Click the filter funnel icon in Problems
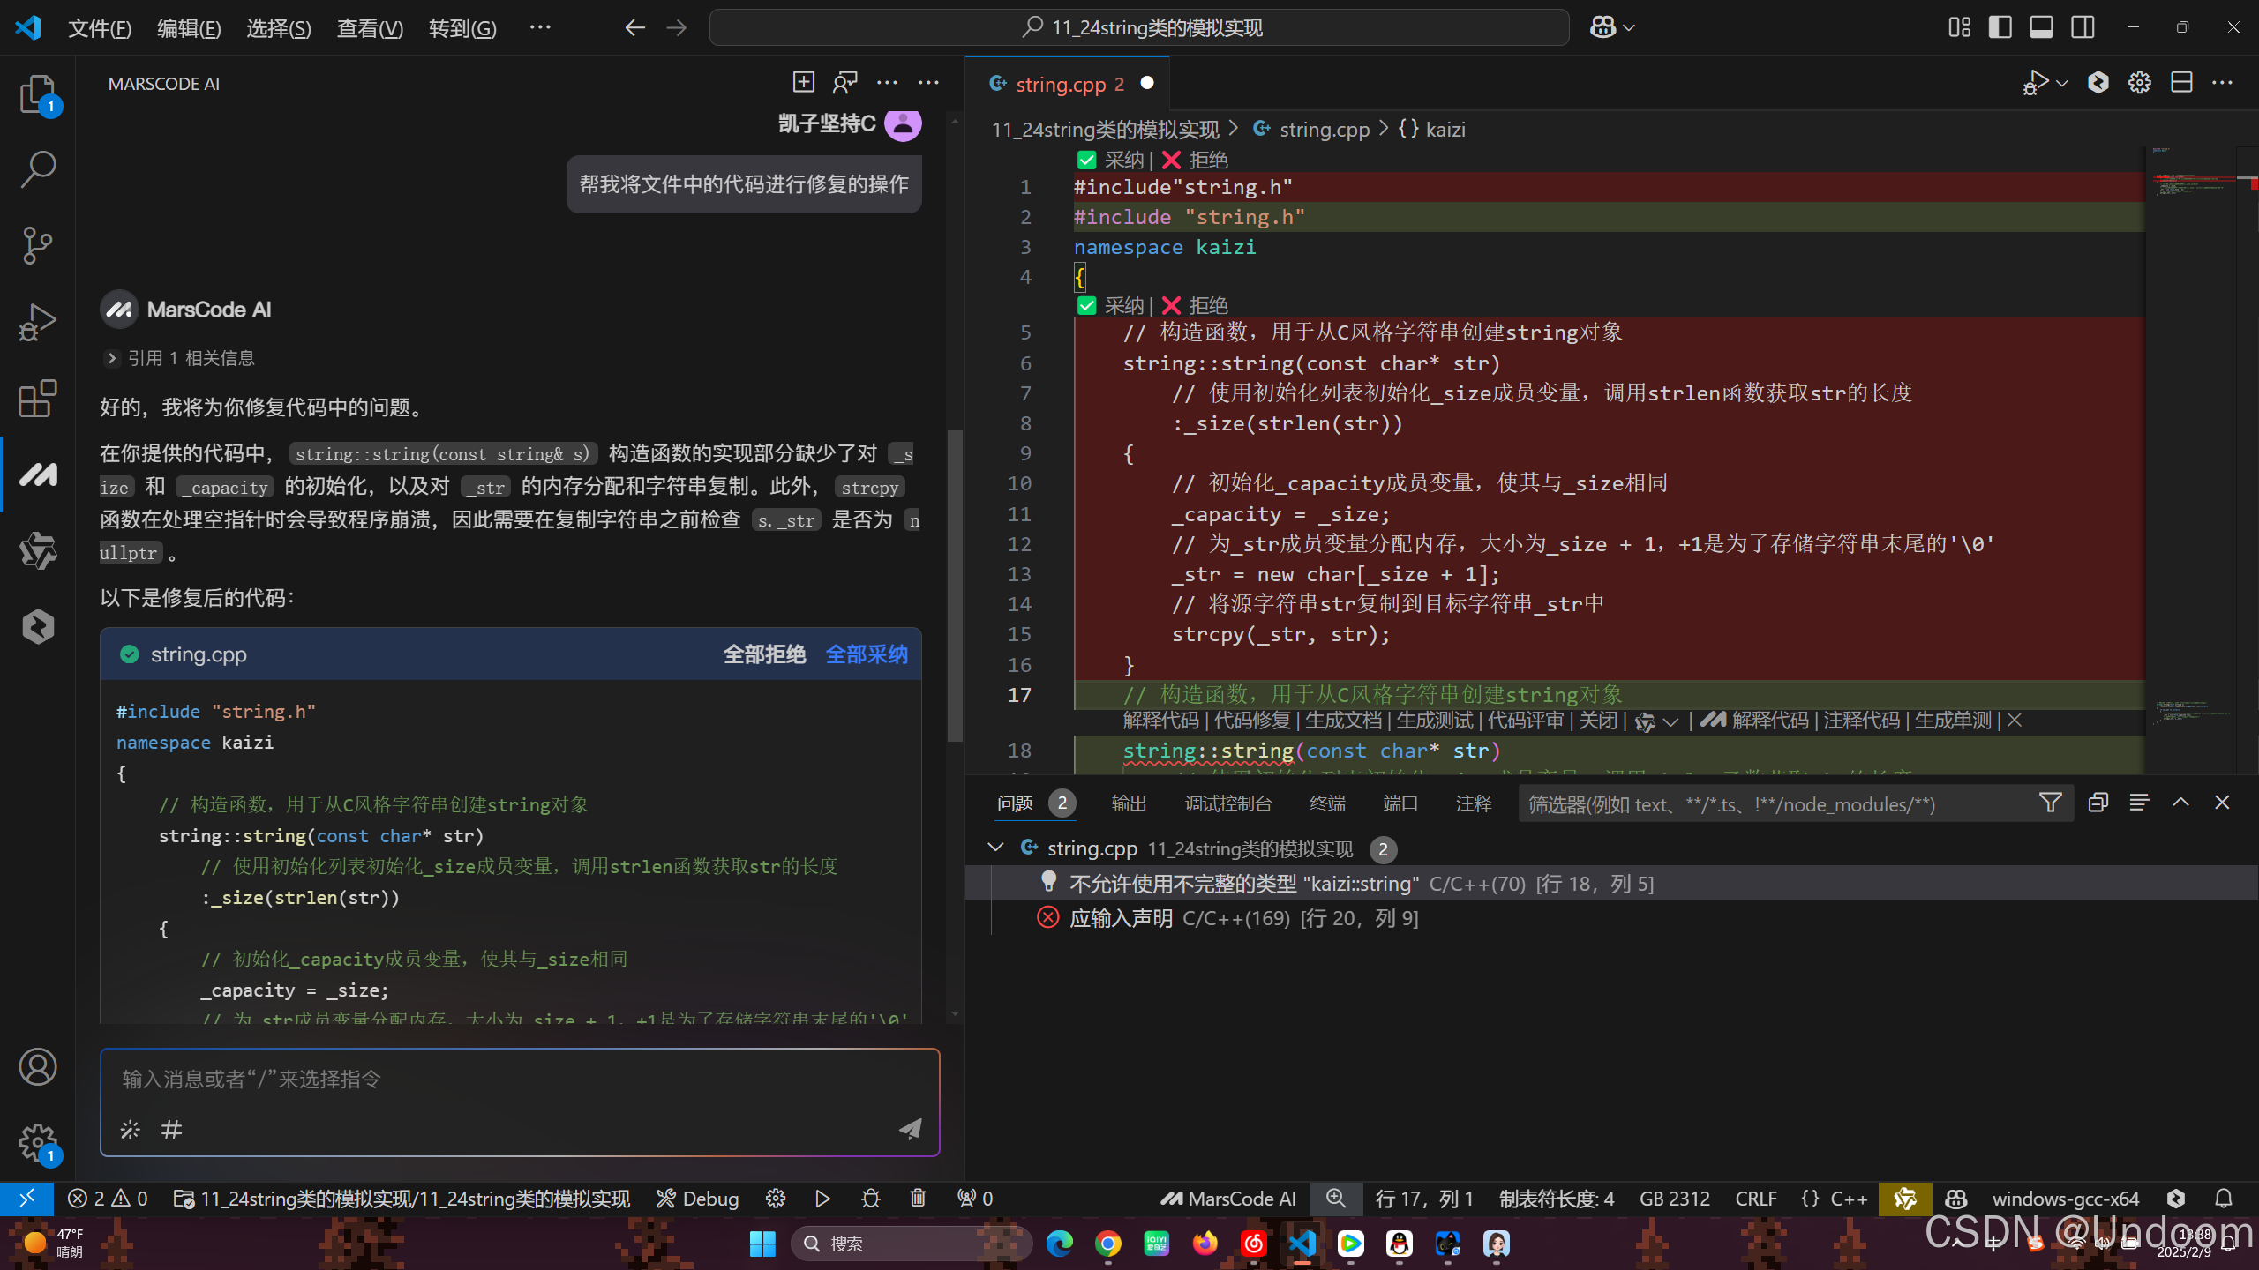The width and height of the screenshot is (2259, 1270). coord(2050,803)
